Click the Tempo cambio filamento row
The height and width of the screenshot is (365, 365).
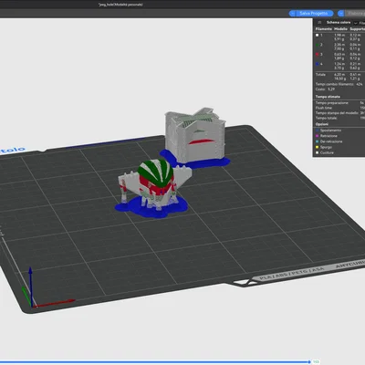click(339, 84)
